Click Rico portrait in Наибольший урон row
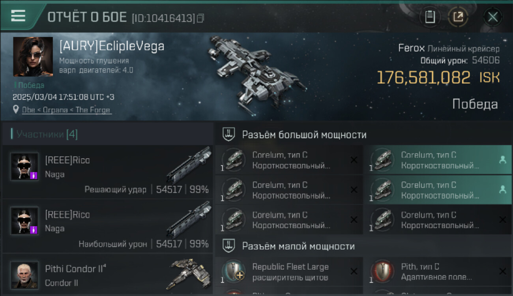The image size is (513, 296). coord(24,221)
